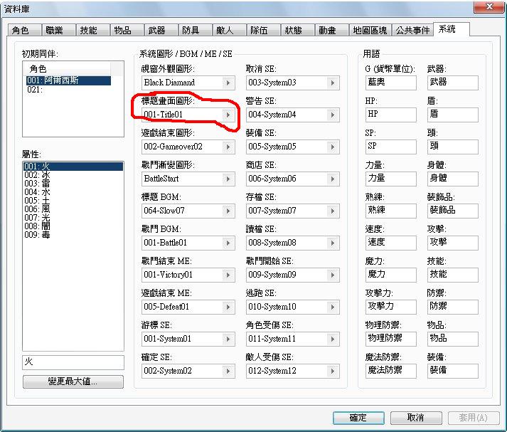Open the 敵人受傷 SE 012-System12 picker arrow
This screenshot has height=432, width=507.
[333, 371]
